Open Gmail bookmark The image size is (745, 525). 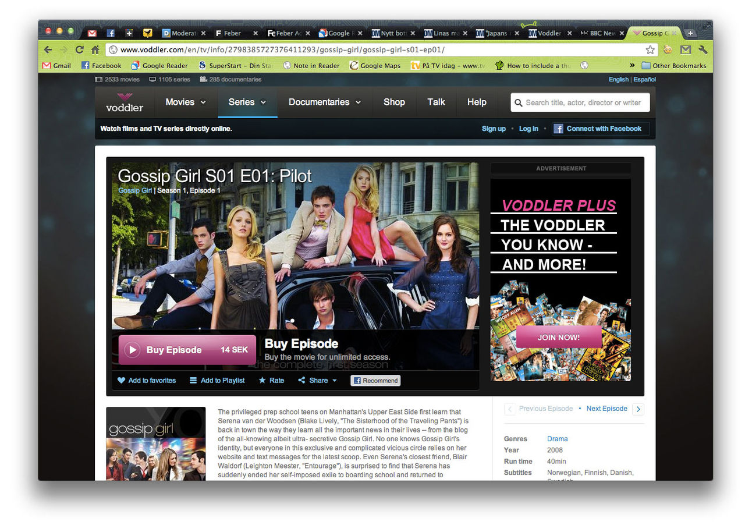[56, 66]
